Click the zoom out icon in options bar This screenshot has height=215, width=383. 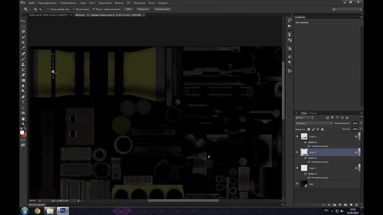(41, 10)
